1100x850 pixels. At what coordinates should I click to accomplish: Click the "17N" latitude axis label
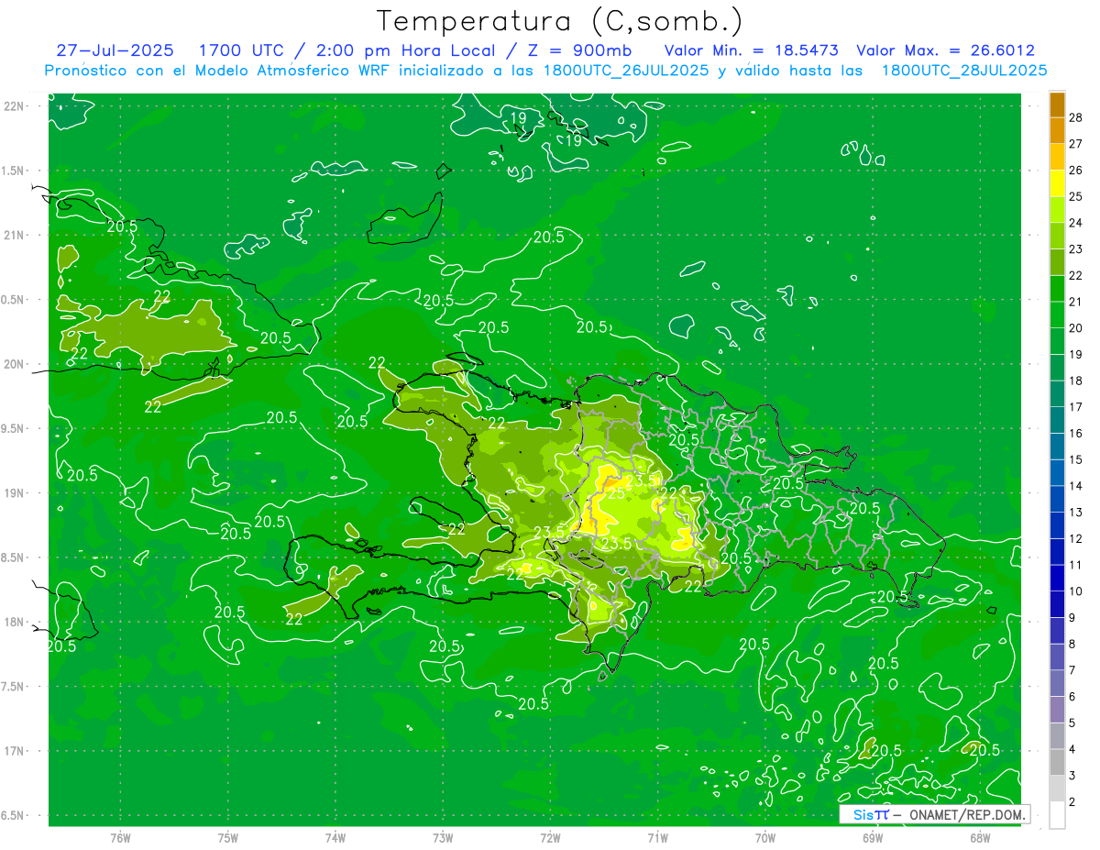tap(15, 751)
